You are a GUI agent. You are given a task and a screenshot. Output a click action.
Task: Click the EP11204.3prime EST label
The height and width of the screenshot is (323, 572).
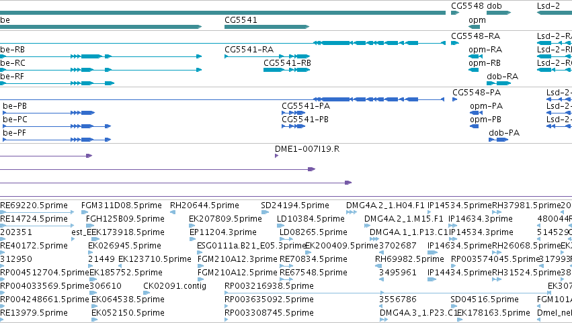[x=223, y=232]
